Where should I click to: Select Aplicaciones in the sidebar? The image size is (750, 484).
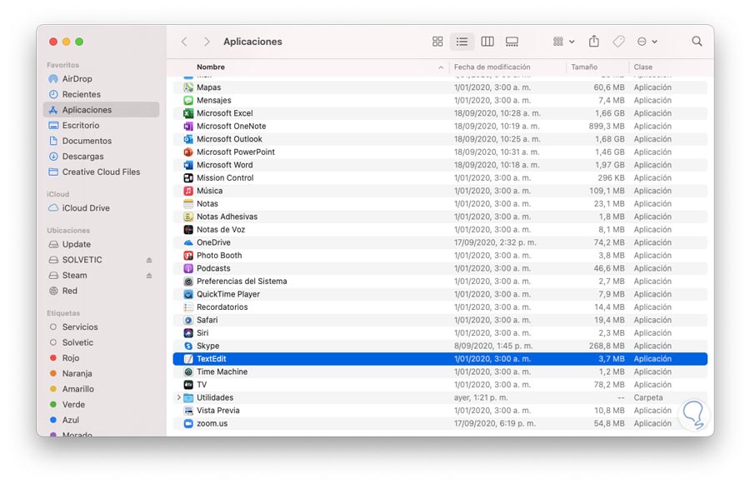pyautogui.click(x=102, y=109)
